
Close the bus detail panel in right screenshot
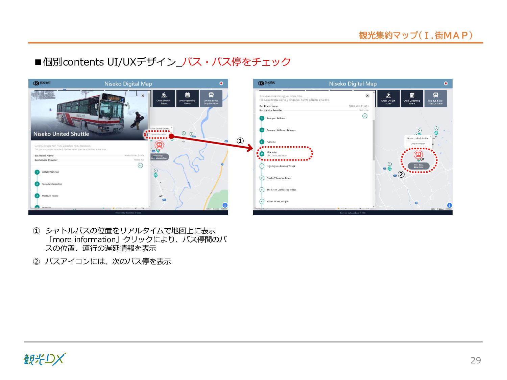point(367,96)
